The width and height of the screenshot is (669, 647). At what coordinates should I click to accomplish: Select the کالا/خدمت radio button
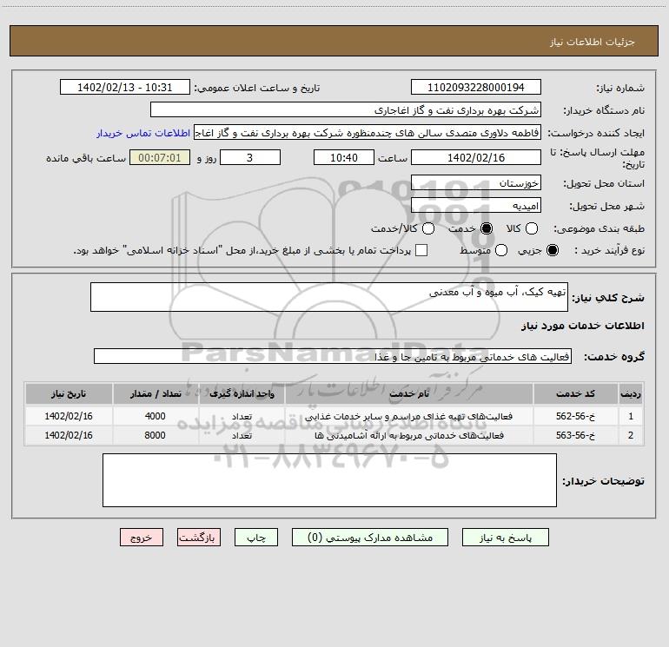point(428,228)
